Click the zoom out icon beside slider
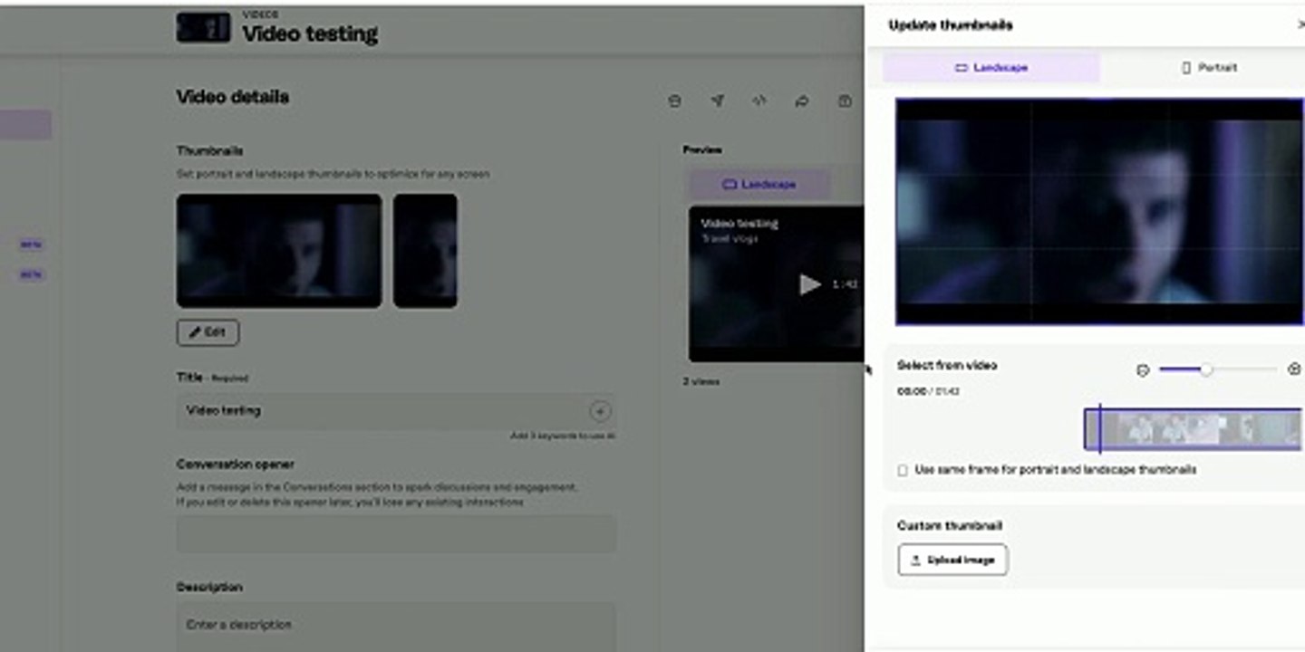 (x=1143, y=369)
